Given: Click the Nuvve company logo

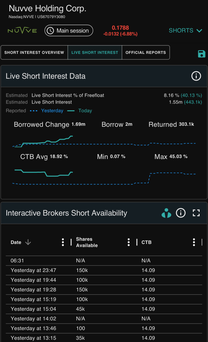Looking at the screenshot, I should point(22,31).
